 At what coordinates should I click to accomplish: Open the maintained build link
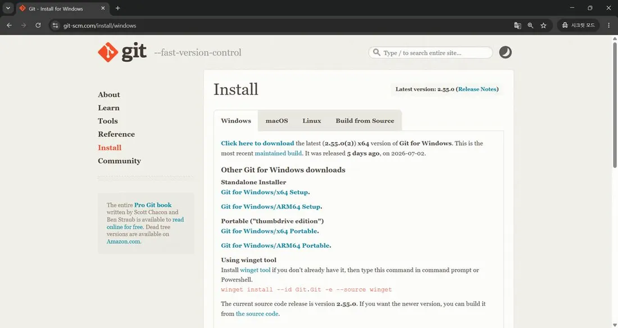tap(278, 153)
